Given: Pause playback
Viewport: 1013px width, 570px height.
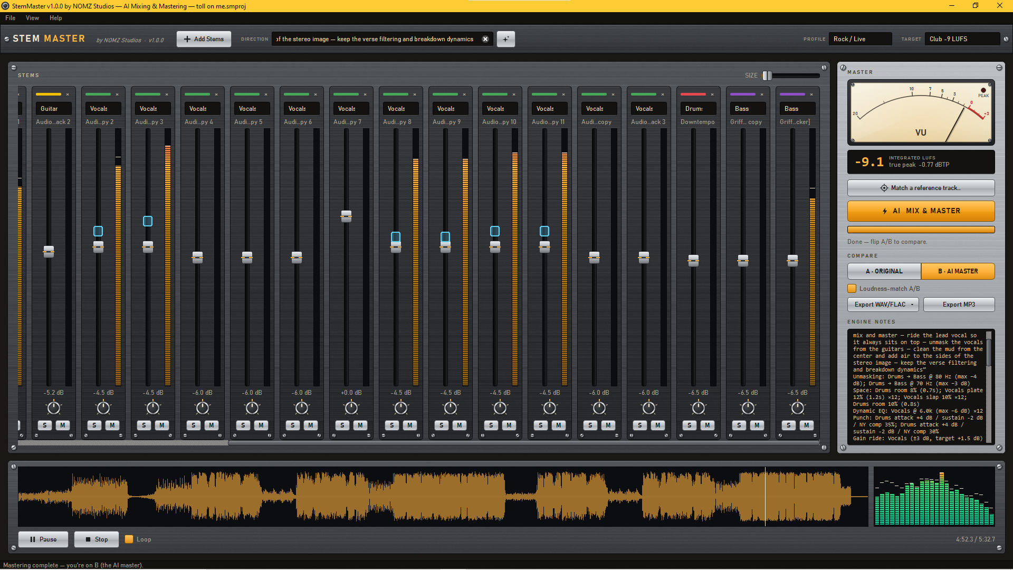Looking at the screenshot, I should click(x=43, y=539).
